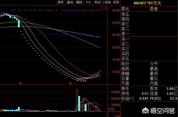Click the 今开 label
Image resolution: width=178 pixels, height=117 pixels.
(x=154, y=64)
